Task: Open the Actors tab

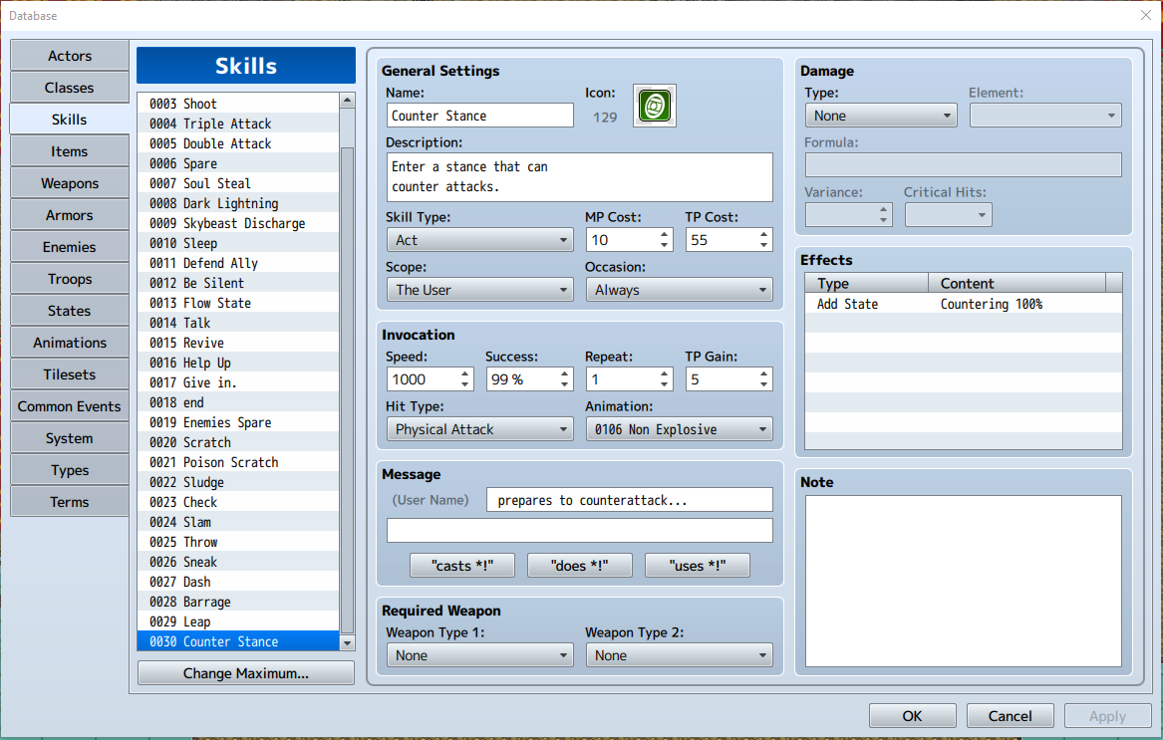Action: click(x=70, y=56)
